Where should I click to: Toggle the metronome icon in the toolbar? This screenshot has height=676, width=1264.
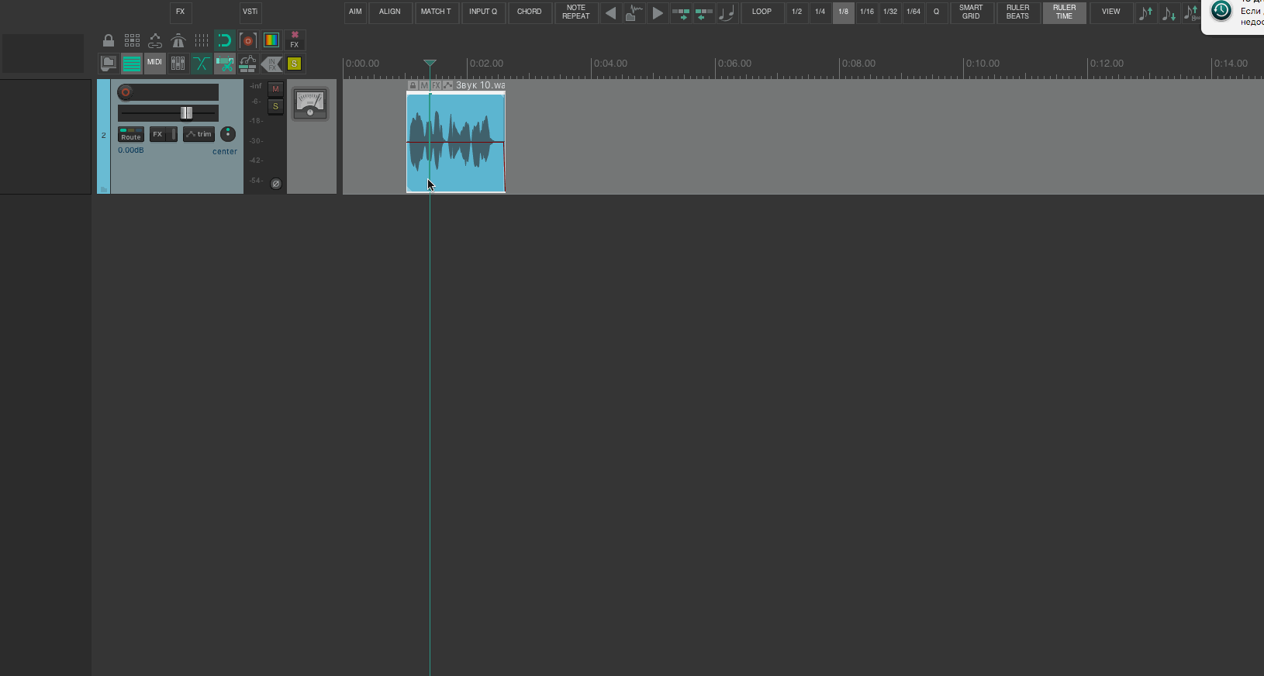[x=178, y=40]
